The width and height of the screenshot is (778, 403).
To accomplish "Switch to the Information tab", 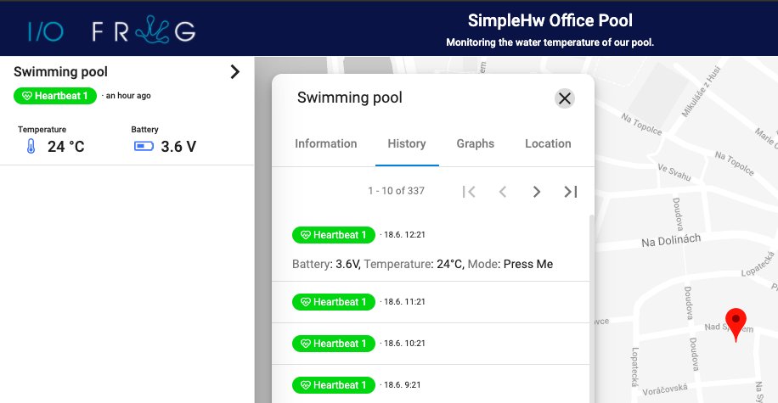I will pyautogui.click(x=326, y=143).
